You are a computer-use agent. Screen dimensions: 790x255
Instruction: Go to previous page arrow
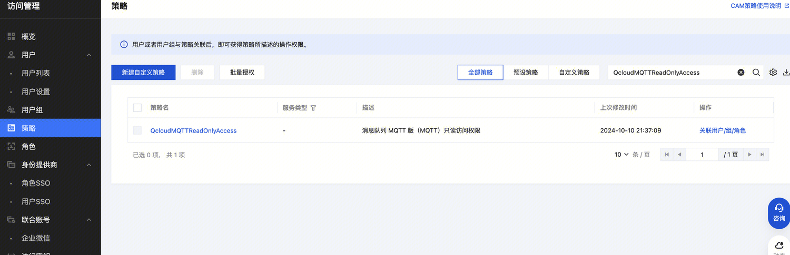679,155
